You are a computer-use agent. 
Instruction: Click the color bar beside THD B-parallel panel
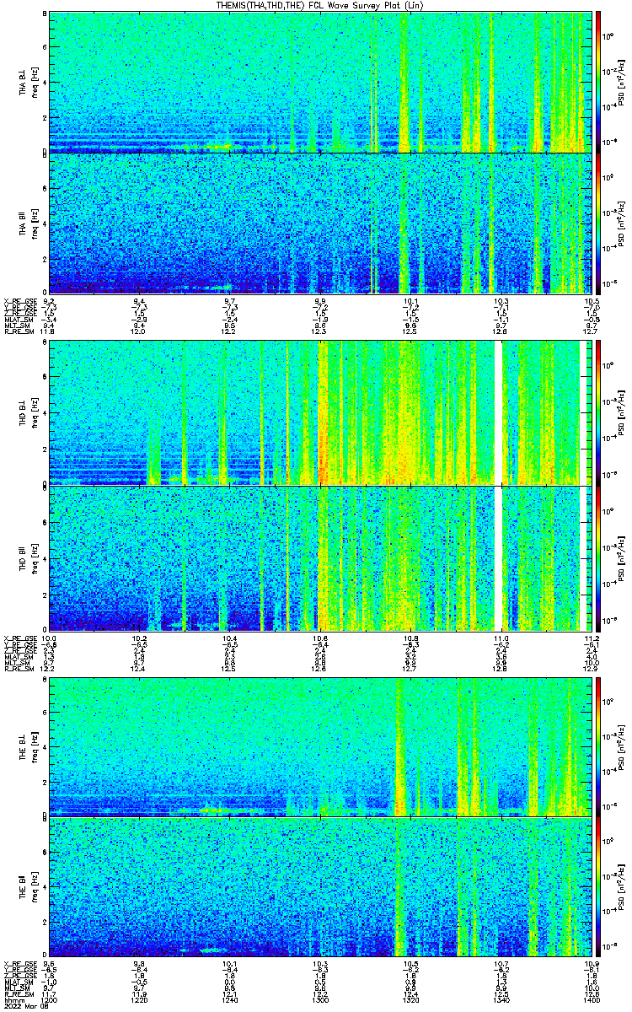coord(597,557)
